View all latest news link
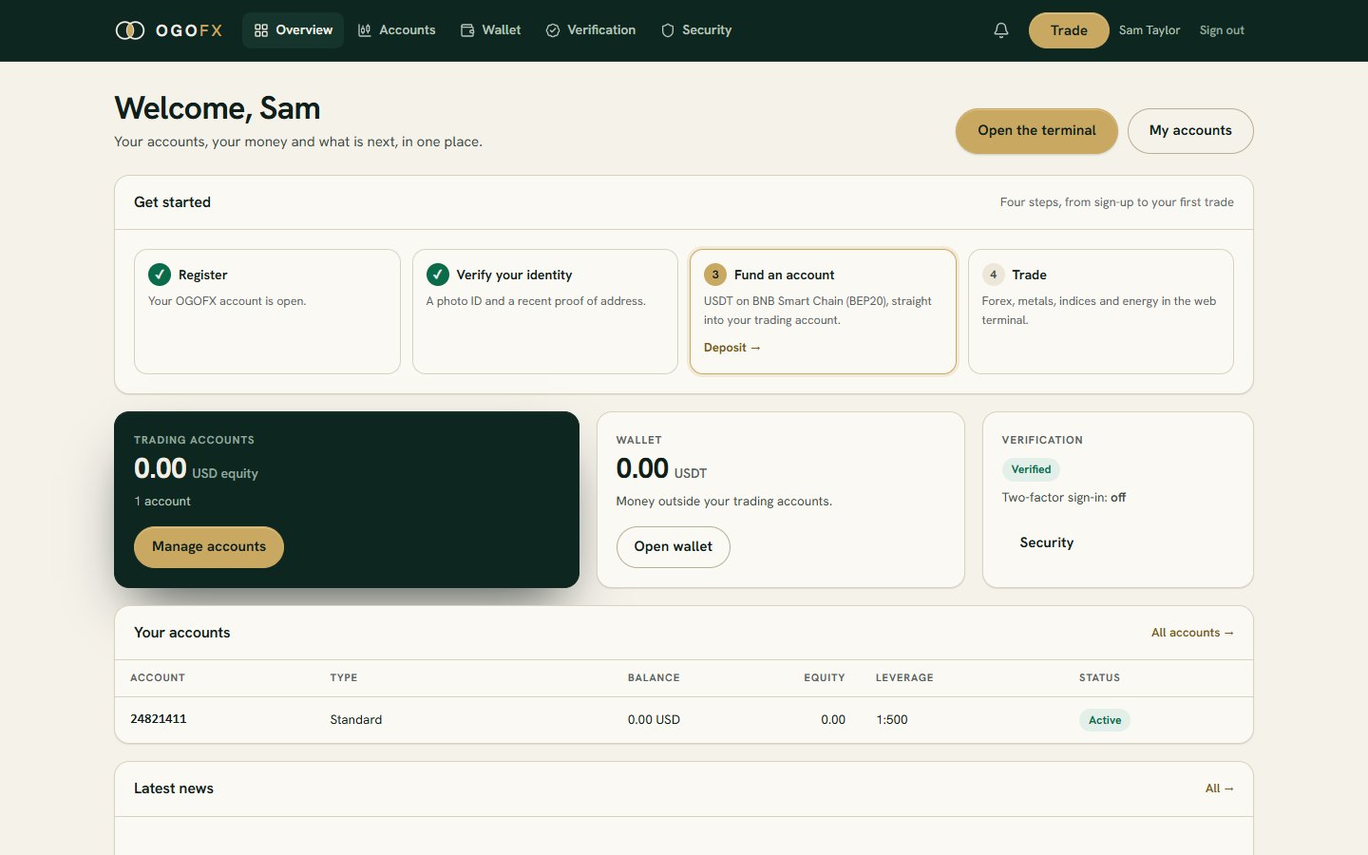Viewport: 1368px width, 855px height. [x=1220, y=788]
